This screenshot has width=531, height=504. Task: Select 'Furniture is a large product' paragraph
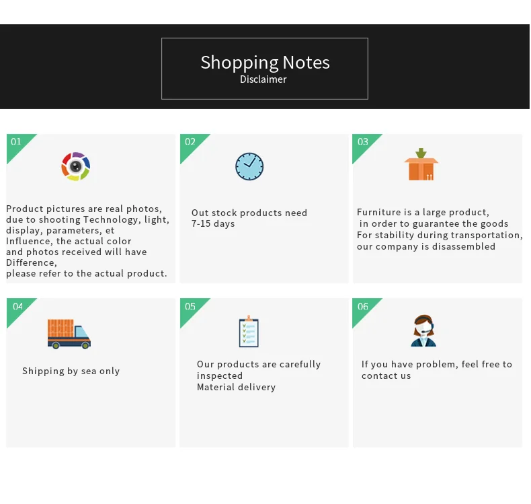(440, 229)
